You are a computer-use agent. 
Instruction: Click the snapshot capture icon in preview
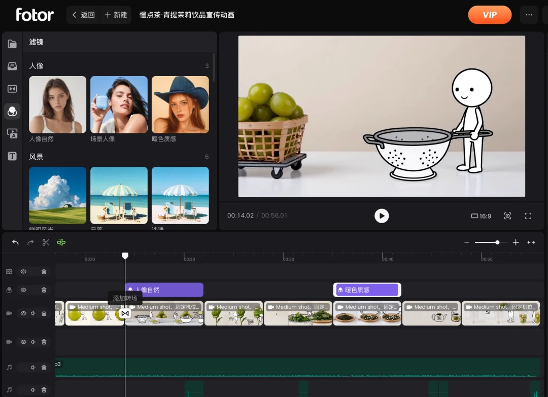click(507, 216)
